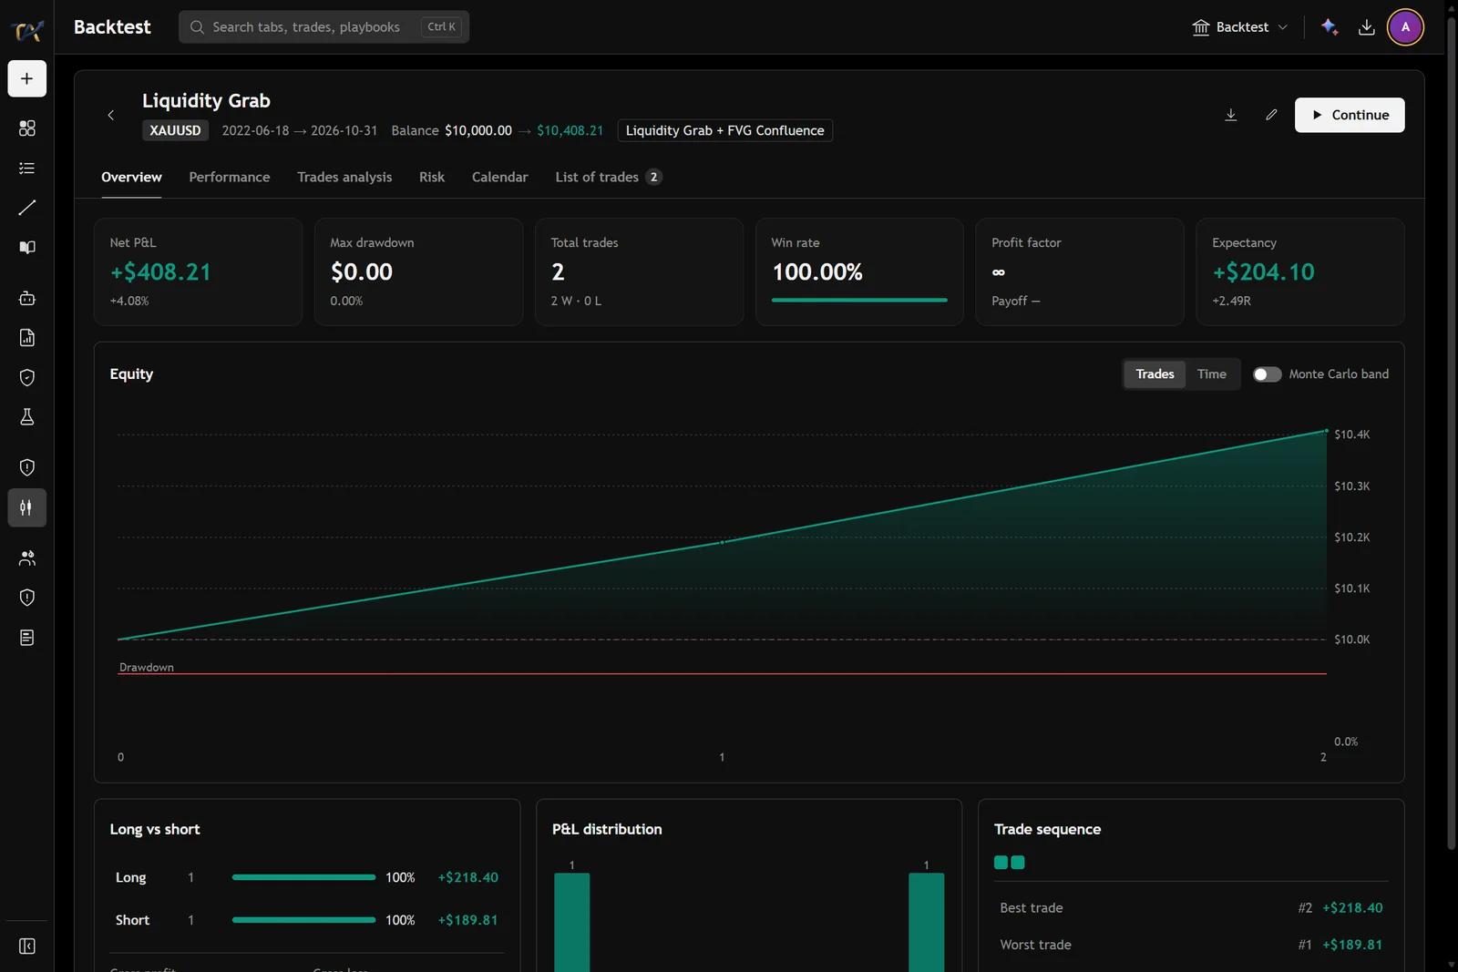Image resolution: width=1458 pixels, height=972 pixels.
Task: Switch to the Trades analysis tab
Action: [344, 177]
